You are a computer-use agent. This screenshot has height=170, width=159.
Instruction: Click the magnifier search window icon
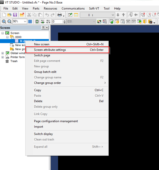pos(123,22)
